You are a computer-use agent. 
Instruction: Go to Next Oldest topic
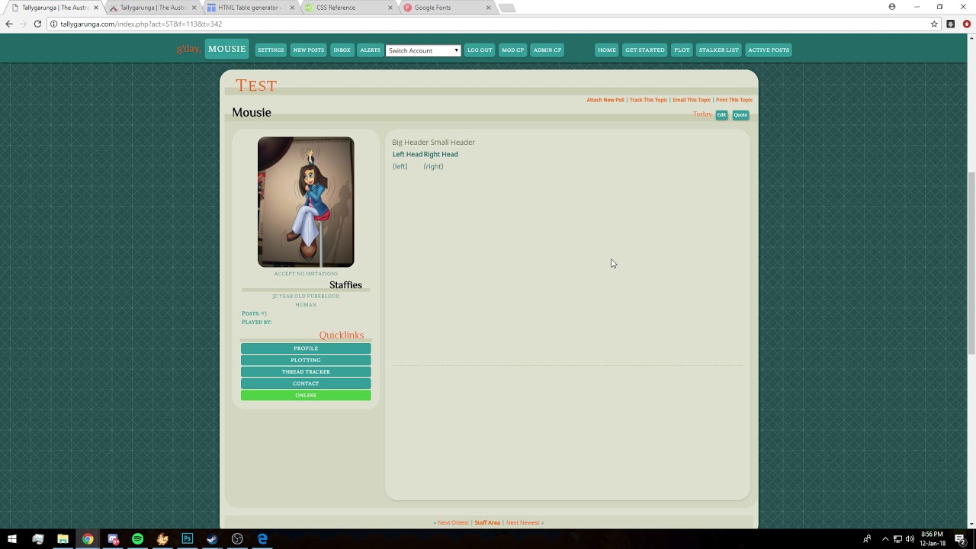[x=451, y=523]
